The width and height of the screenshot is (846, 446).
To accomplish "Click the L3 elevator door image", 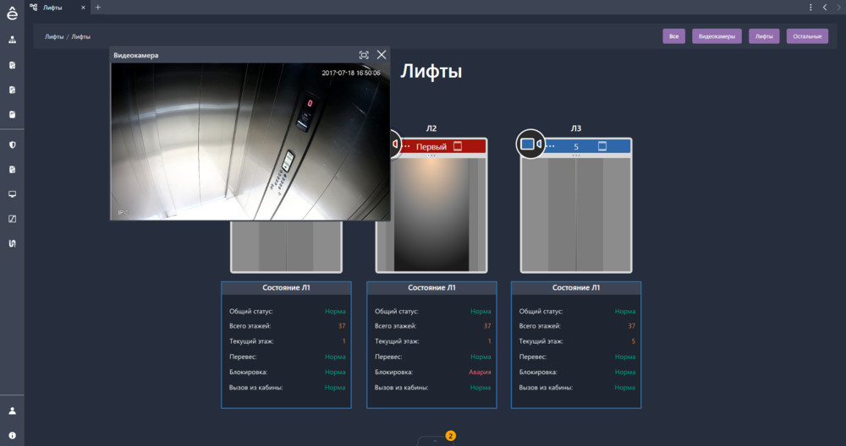I will pyautogui.click(x=575, y=215).
